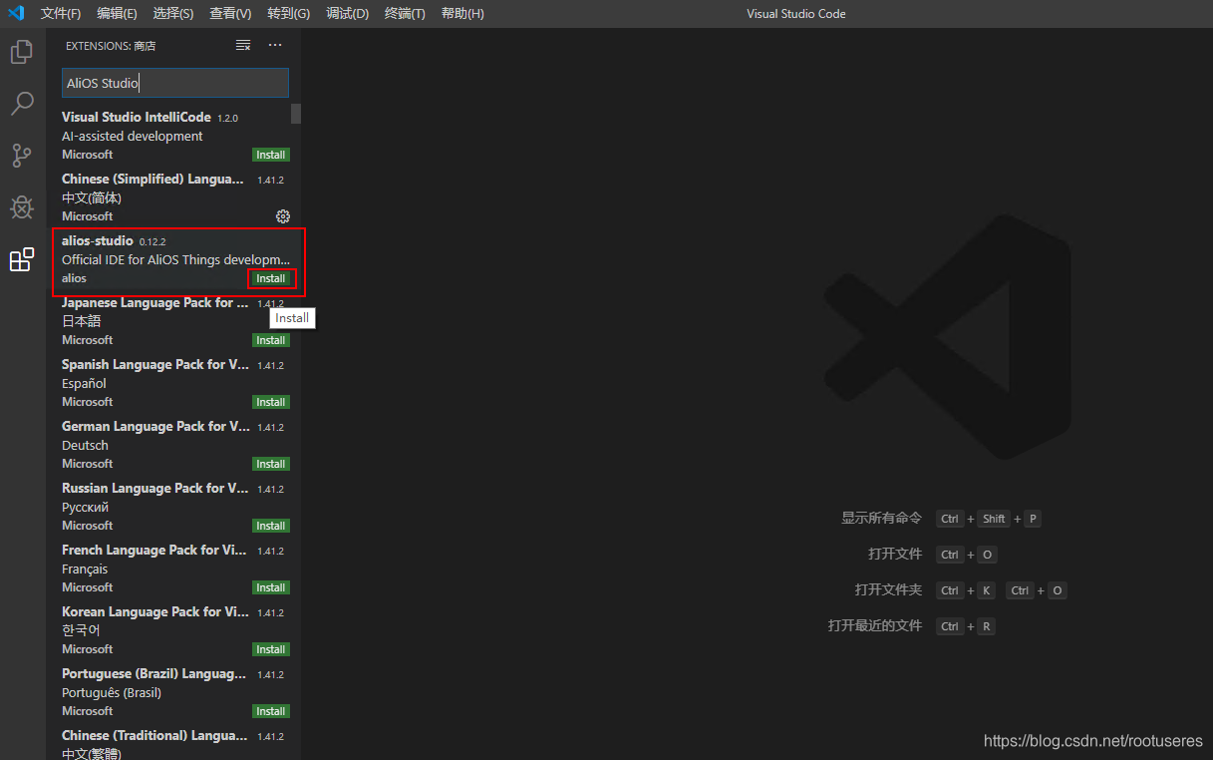This screenshot has height=760, width=1213.
Task: Click the 打开文件夹 shortcut hint
Action: [x=888, y=590]
